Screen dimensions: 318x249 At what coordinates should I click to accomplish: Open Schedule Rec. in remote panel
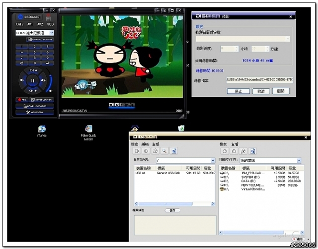click(41, 100)
